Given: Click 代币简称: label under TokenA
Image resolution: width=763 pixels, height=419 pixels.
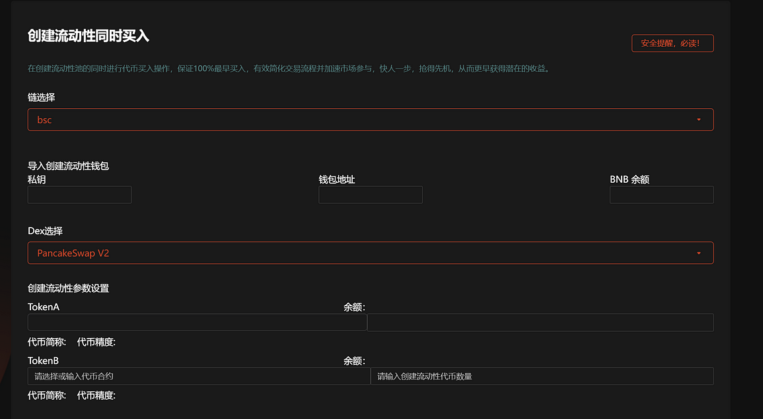Looking at the screenshot, I should [47, 342].
